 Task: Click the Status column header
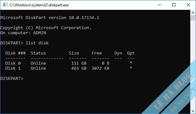(x=38, y=53)
